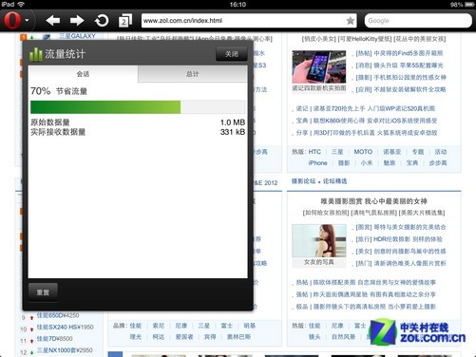Focus the address bar with zol.com.cn URL

point(243,21)
